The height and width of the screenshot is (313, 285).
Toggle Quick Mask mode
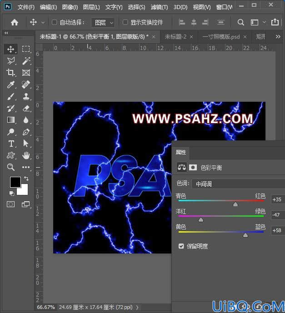pos(10,204)
